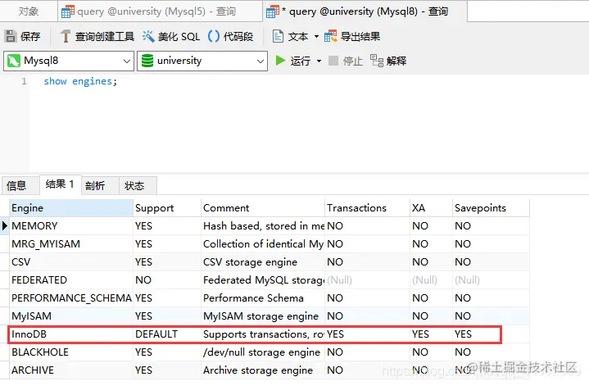Image resolution: width=589 pixels, height=386 pixels.
Task: Click the Savepoints column header
Action: [491, 208]
